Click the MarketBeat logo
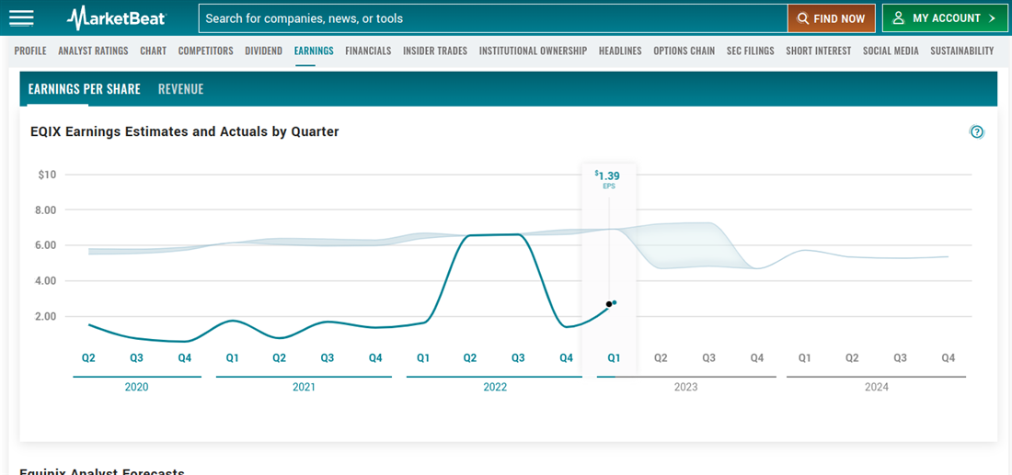The height and width of the screenshot is (475, 1012). coord(116,18)
